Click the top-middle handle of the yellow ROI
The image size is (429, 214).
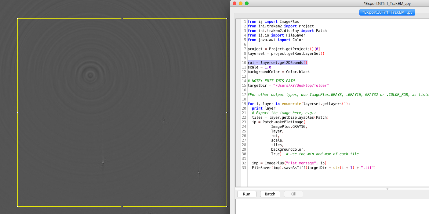[x=122, y=18]
